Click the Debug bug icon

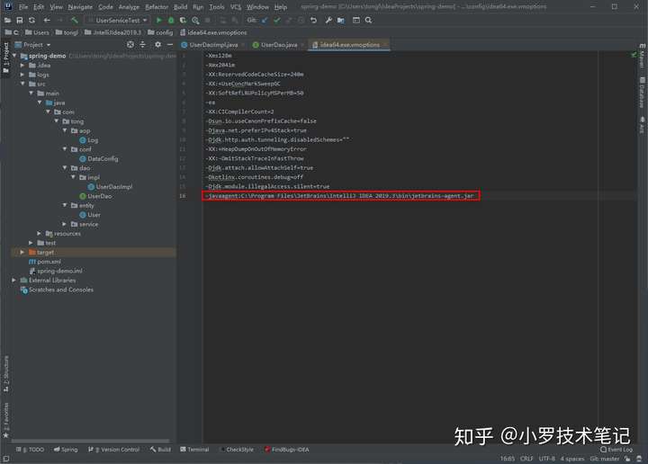click(x=171, y=20)
